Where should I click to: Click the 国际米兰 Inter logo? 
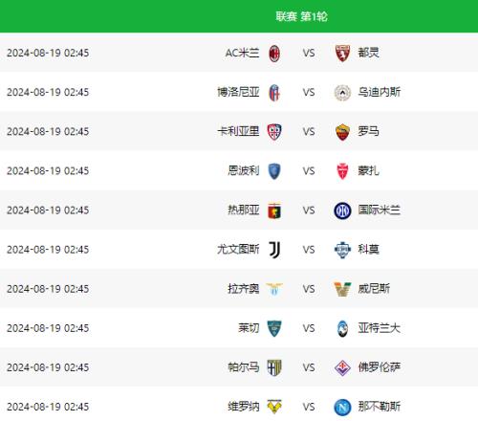(x=342, y=210)
